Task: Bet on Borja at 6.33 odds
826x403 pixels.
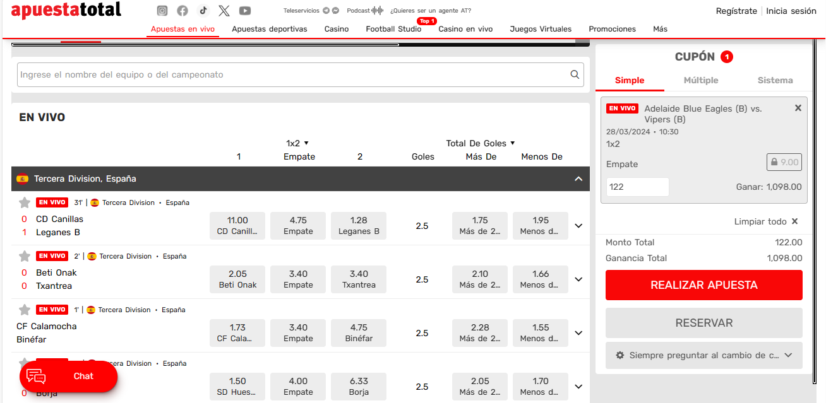Action: click(x=359, y=387)
